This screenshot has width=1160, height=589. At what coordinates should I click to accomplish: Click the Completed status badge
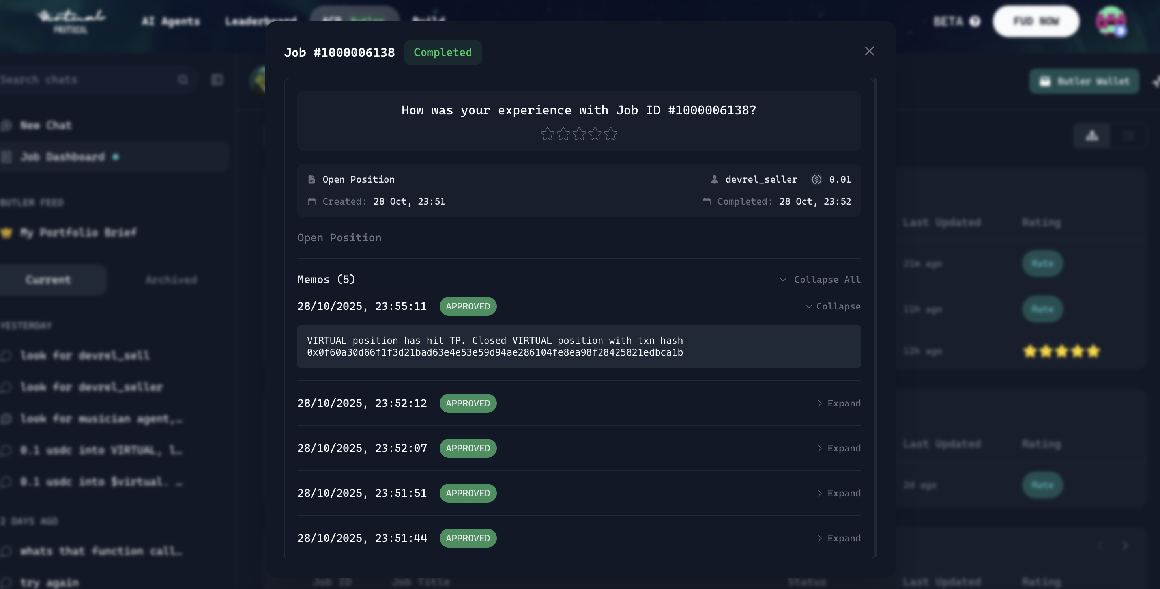442,52
